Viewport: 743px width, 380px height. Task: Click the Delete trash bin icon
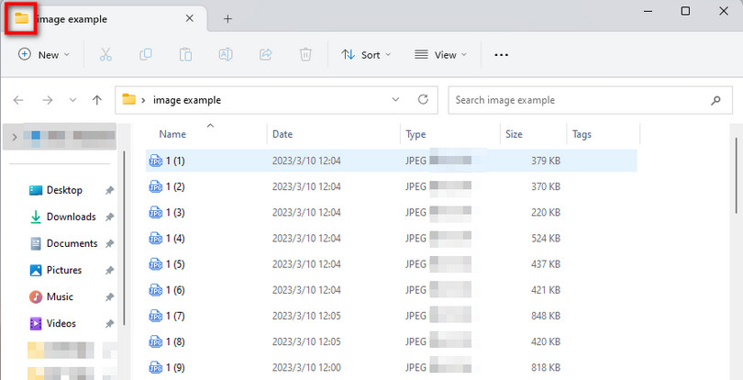[305, 55]
